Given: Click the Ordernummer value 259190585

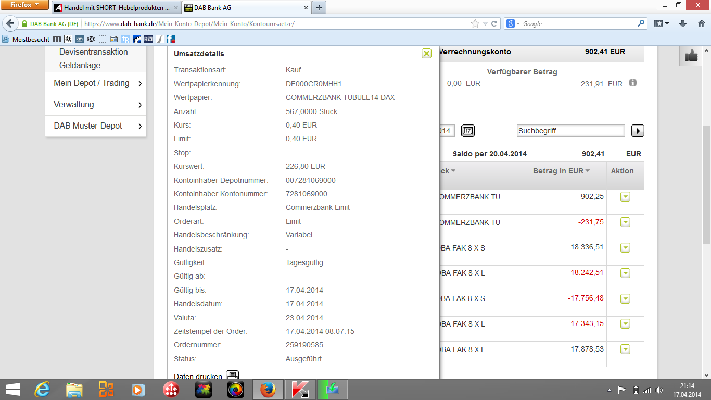Looking at the screenshot, I should pyautogui.click(x=304, y=345).
